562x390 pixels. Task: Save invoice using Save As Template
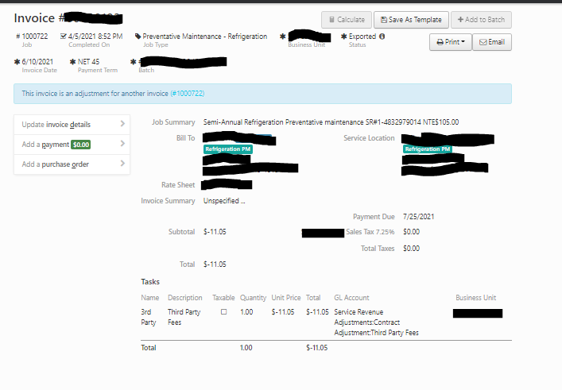coord(411,20)
